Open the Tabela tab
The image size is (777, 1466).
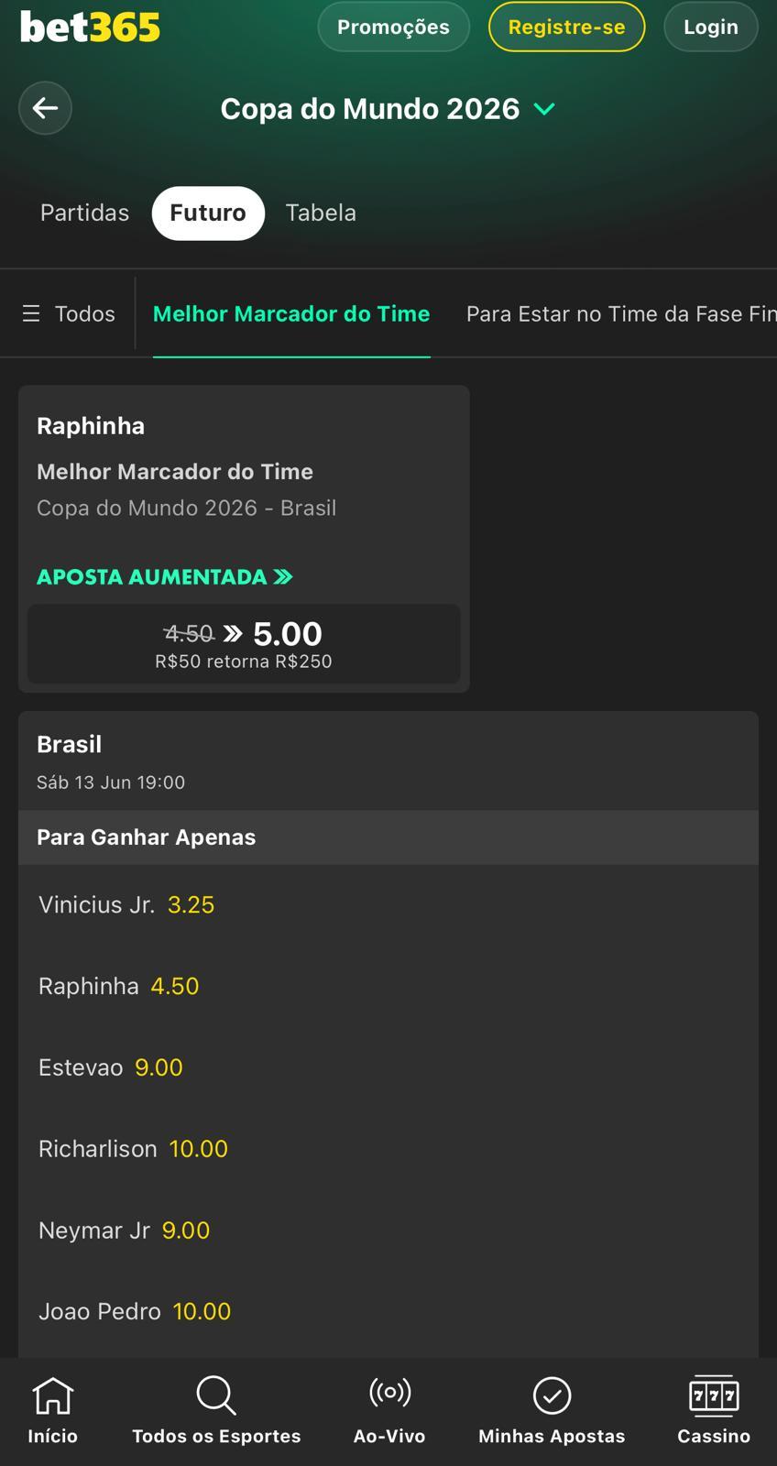click(x=320, y=212)
